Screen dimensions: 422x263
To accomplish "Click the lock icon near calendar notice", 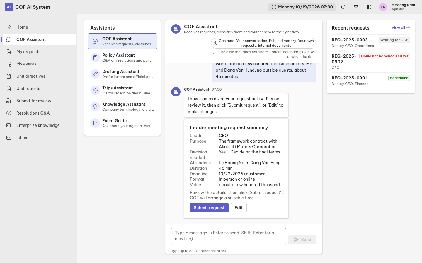I will [x=213, y=54].
